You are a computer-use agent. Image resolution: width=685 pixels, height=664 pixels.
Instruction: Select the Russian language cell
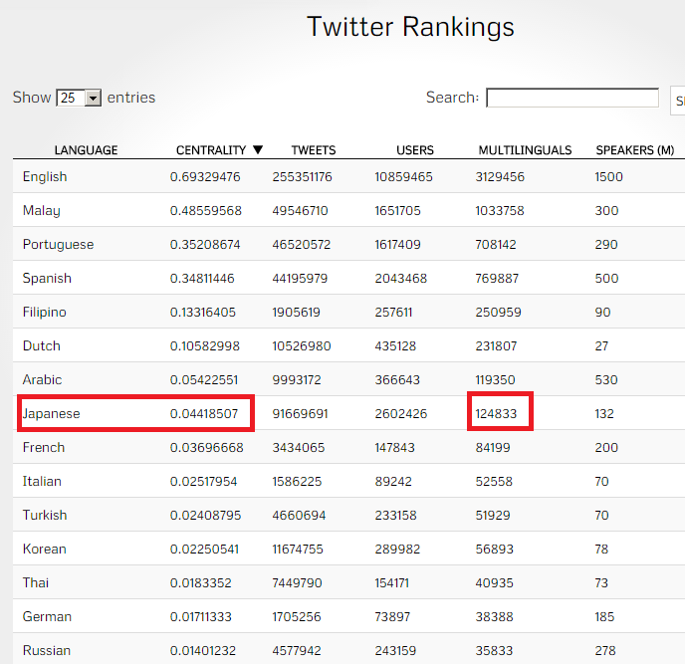pos(47,650)
